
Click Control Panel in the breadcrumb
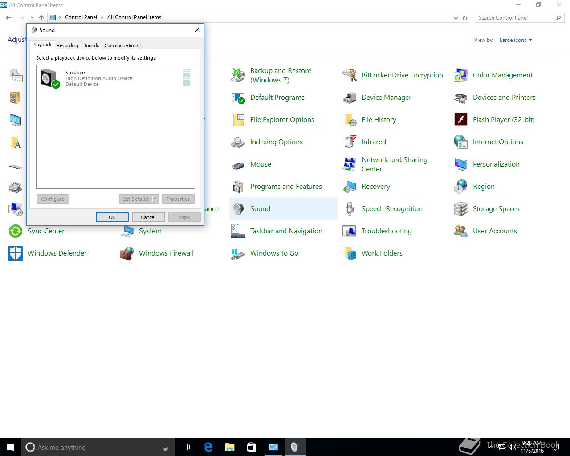point(81,17)
